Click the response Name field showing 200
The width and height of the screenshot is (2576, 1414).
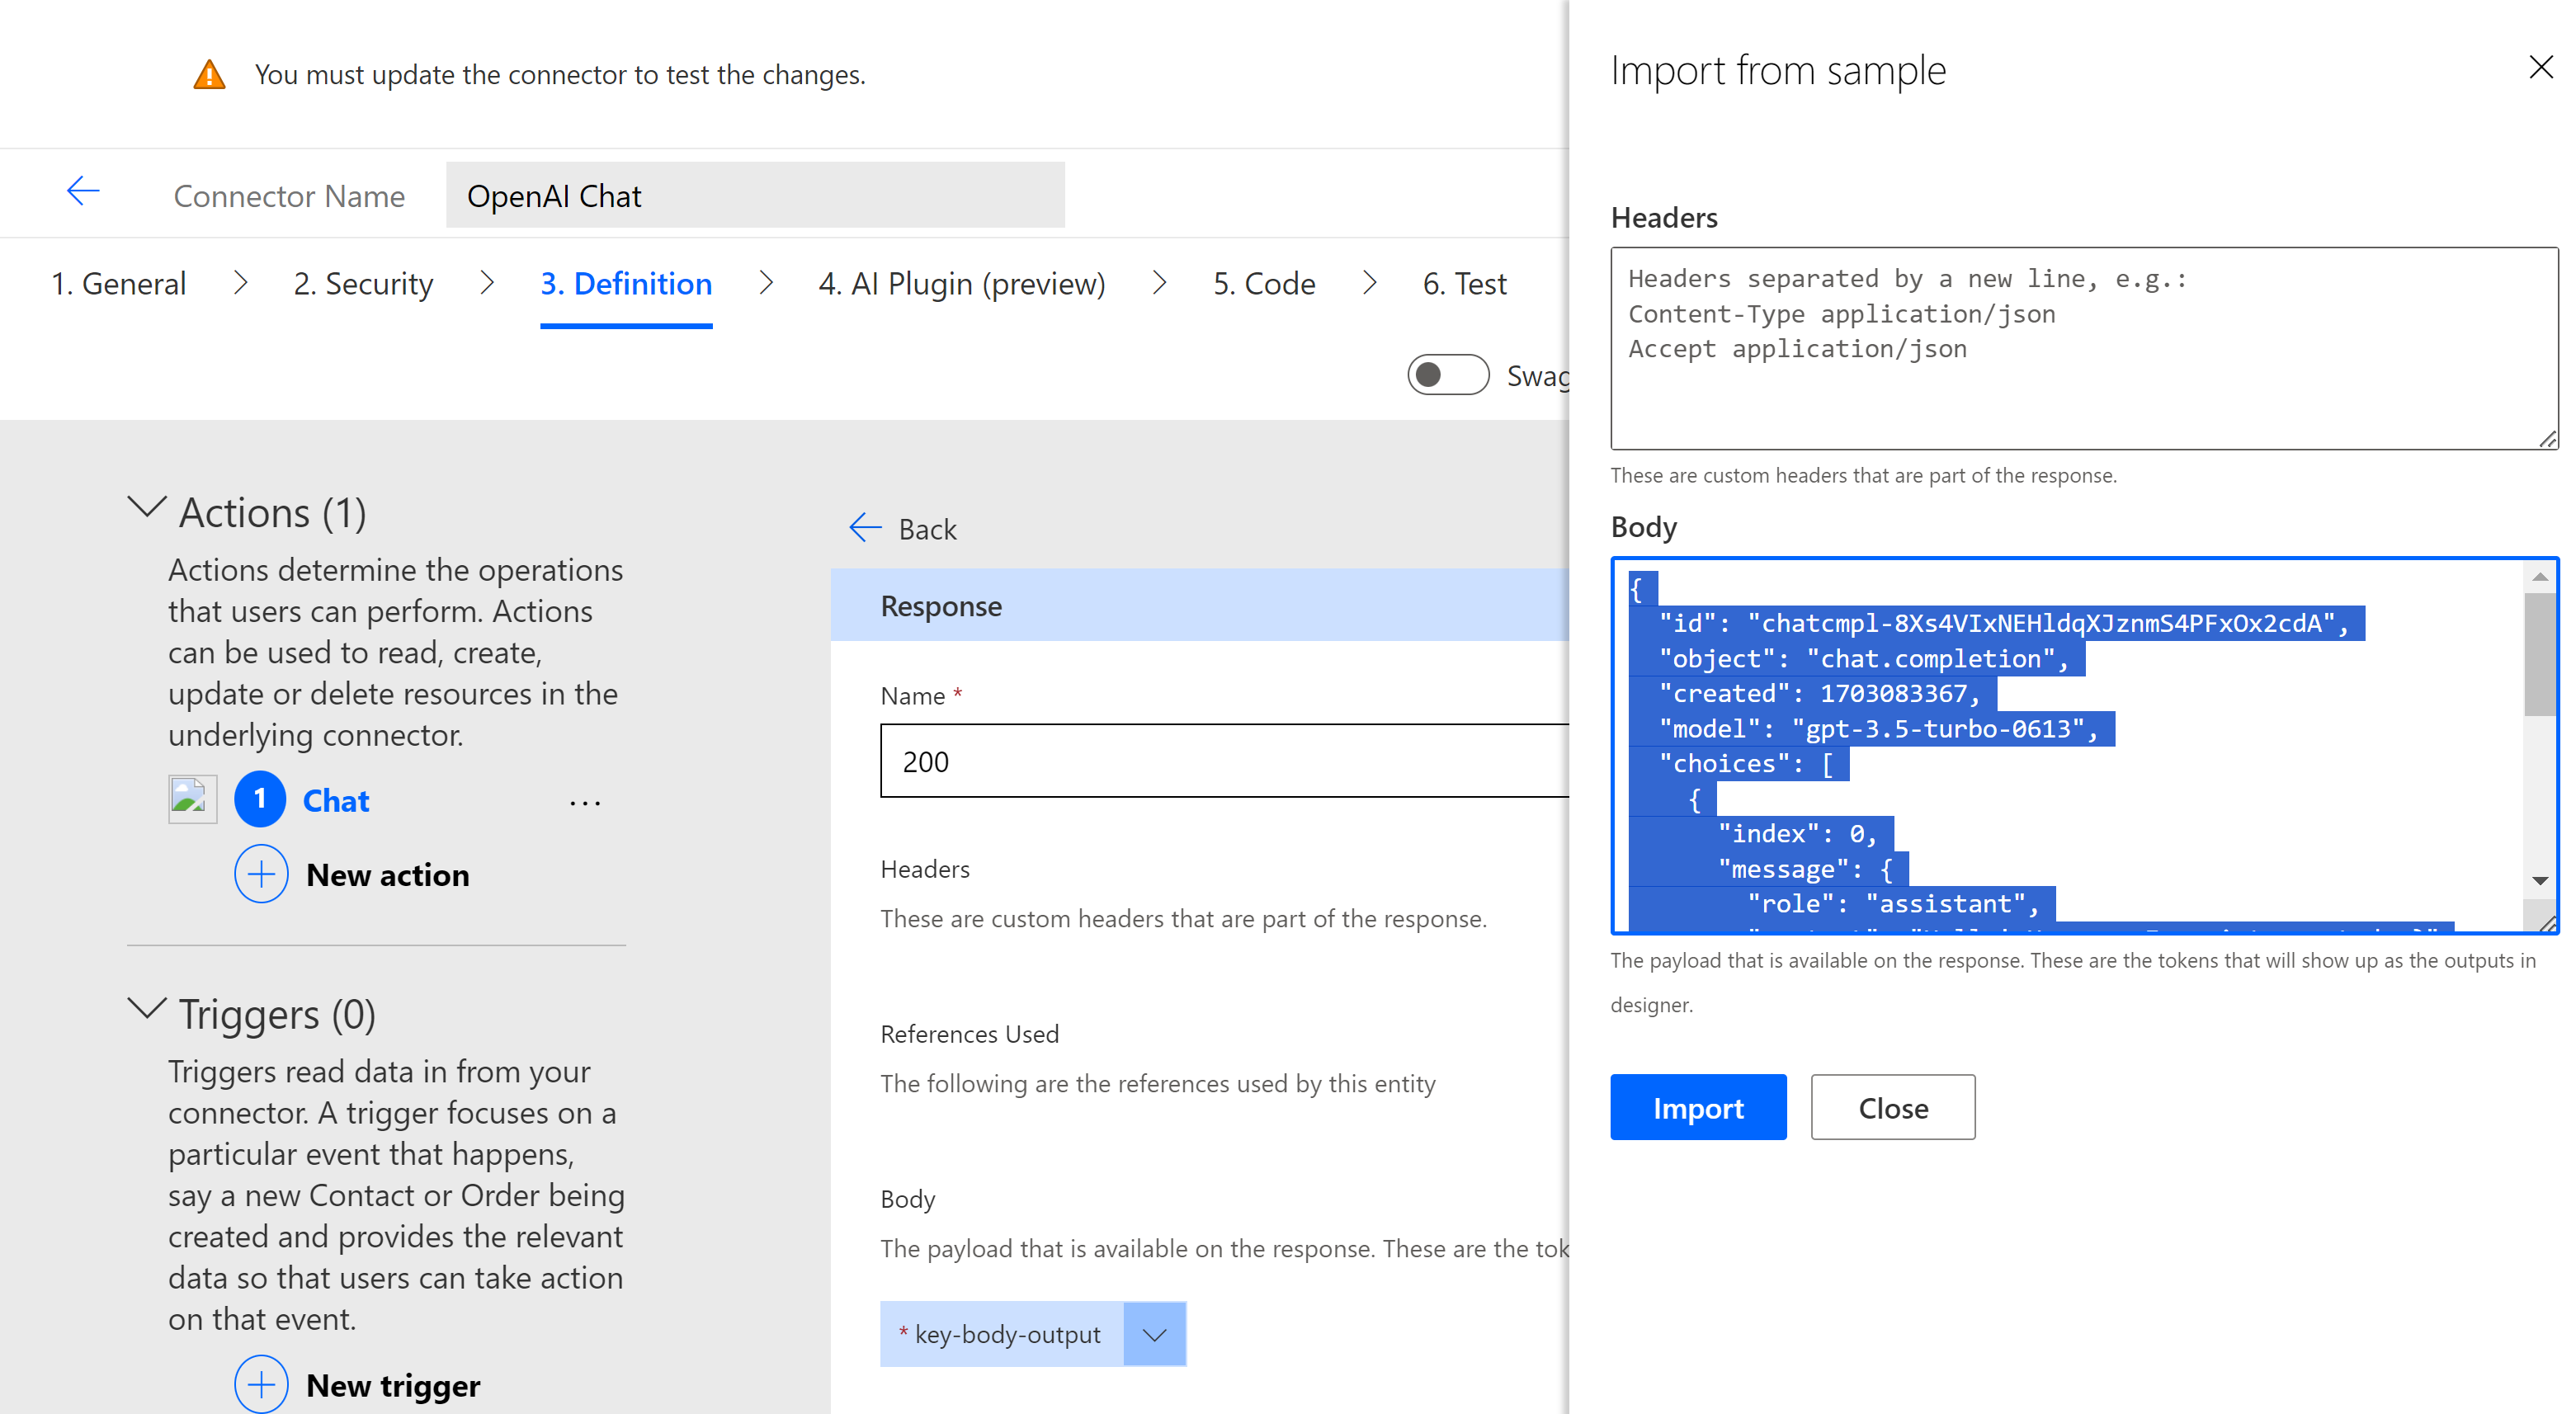tap(1222, 761)
